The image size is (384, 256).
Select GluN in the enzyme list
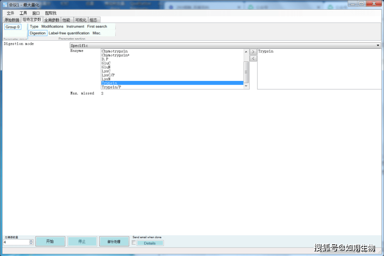pyautogui.click(x=172, y=67)
